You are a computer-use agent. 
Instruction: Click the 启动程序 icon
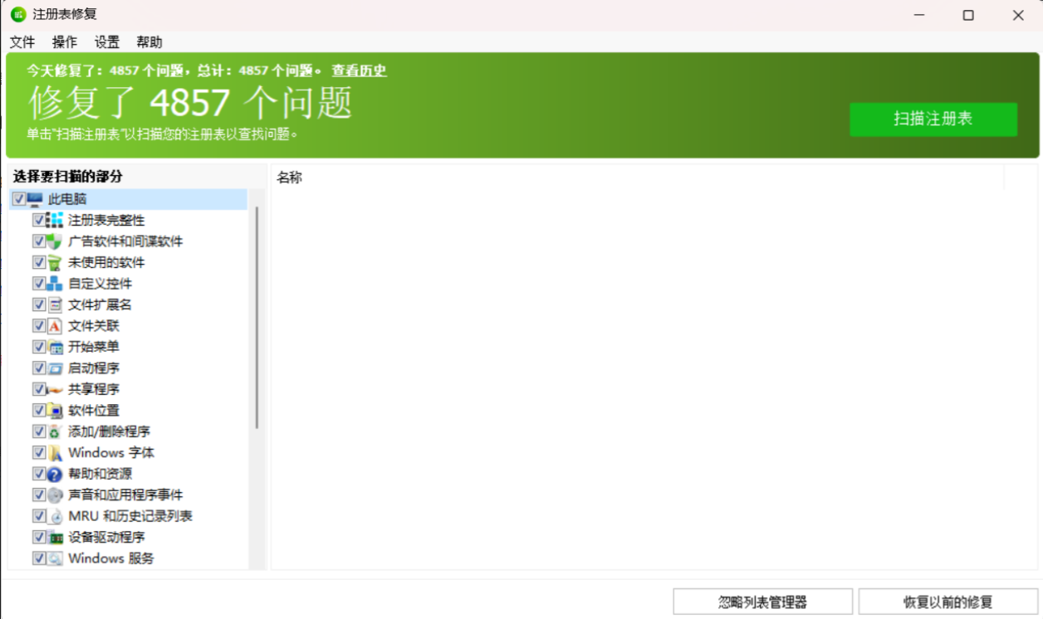point(55,368)
